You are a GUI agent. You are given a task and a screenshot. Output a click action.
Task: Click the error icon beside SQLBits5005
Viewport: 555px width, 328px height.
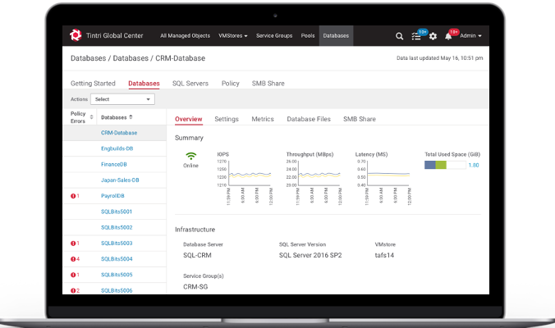(x=73, y=275)
